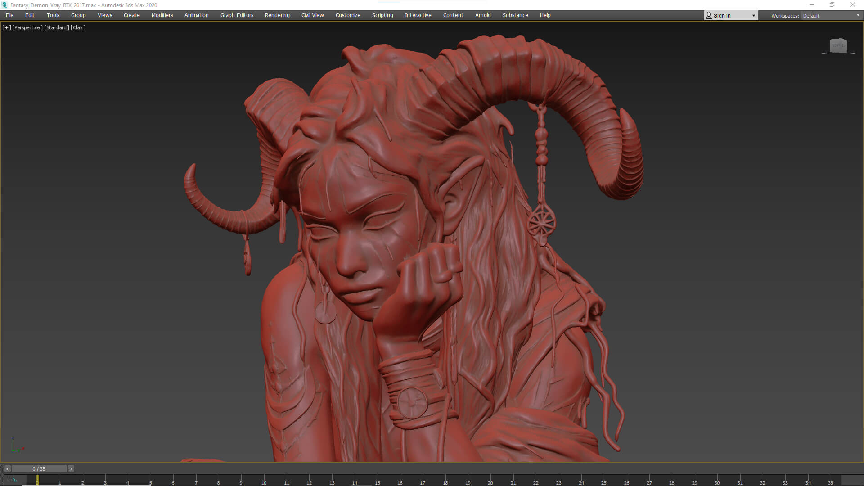This screenshot has width=864, height=486.
Task: Open the [Clay] per-view display menu
Action: click(x=78, y=27)
